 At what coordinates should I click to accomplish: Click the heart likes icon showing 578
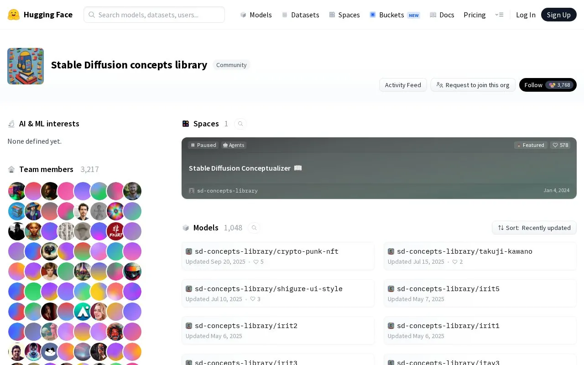(555, 145)
